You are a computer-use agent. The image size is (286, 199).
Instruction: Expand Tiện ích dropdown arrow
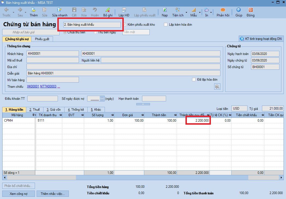[x=186, y=12]
